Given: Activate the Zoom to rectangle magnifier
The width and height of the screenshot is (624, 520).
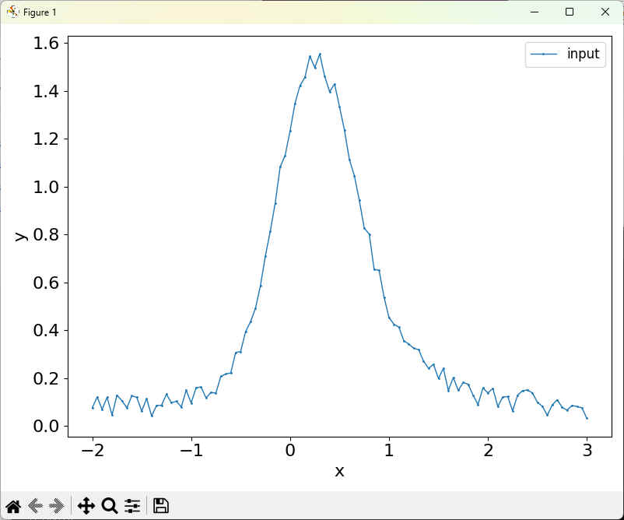Looking at the screenshot, I should pyautogui.click(x=110, y=506).
